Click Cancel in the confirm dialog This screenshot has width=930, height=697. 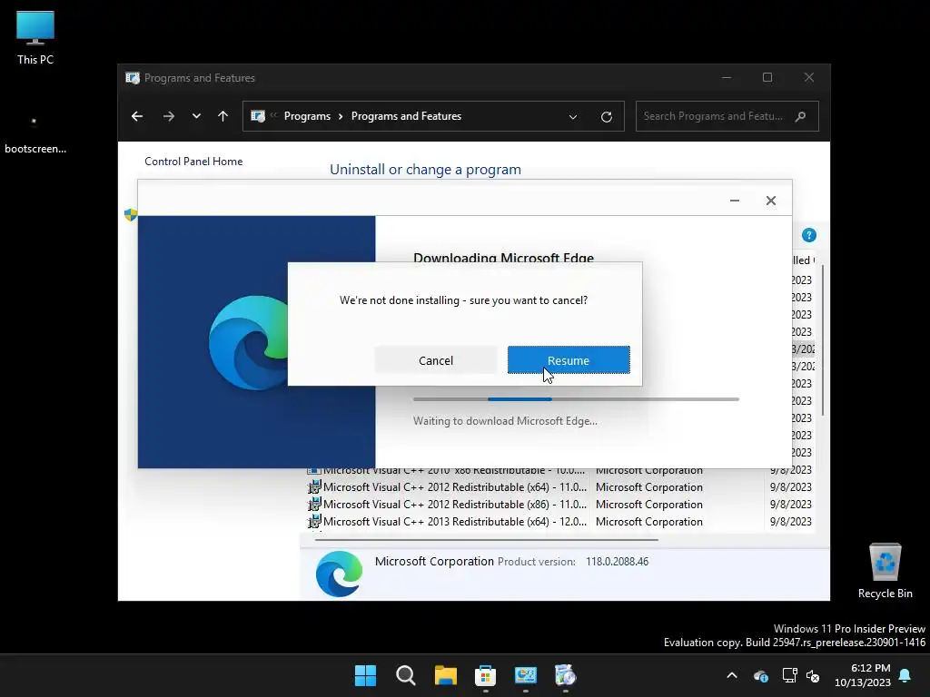[436, 360]
